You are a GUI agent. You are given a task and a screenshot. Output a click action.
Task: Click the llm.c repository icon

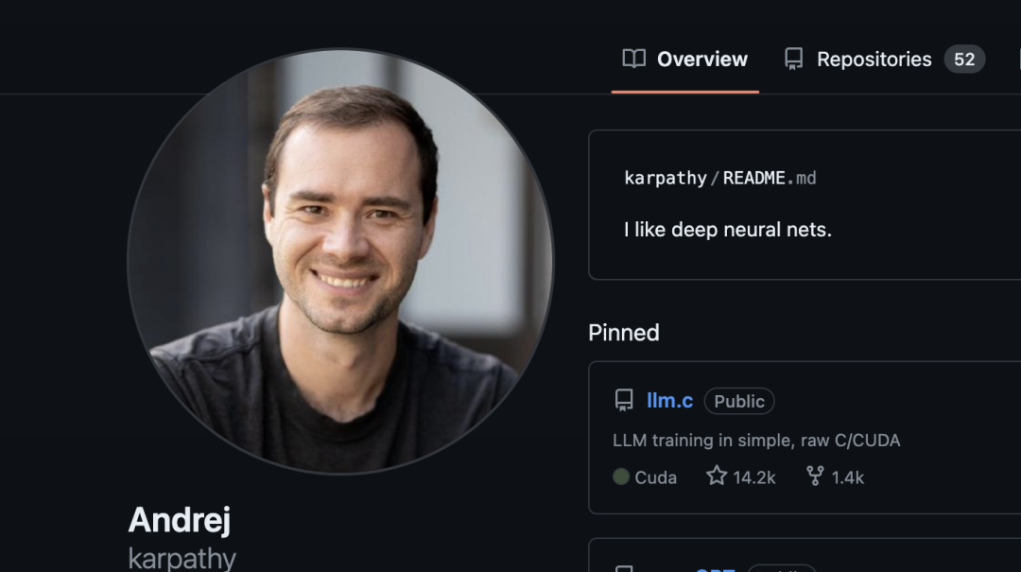pos(624,400)
